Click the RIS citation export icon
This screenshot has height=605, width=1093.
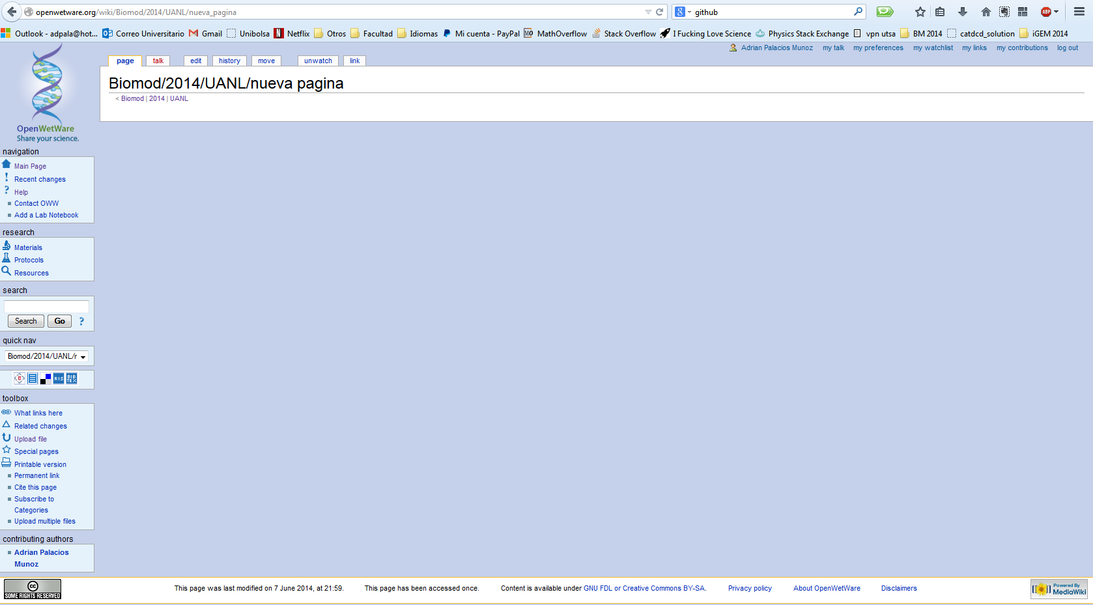pos(59,378)
